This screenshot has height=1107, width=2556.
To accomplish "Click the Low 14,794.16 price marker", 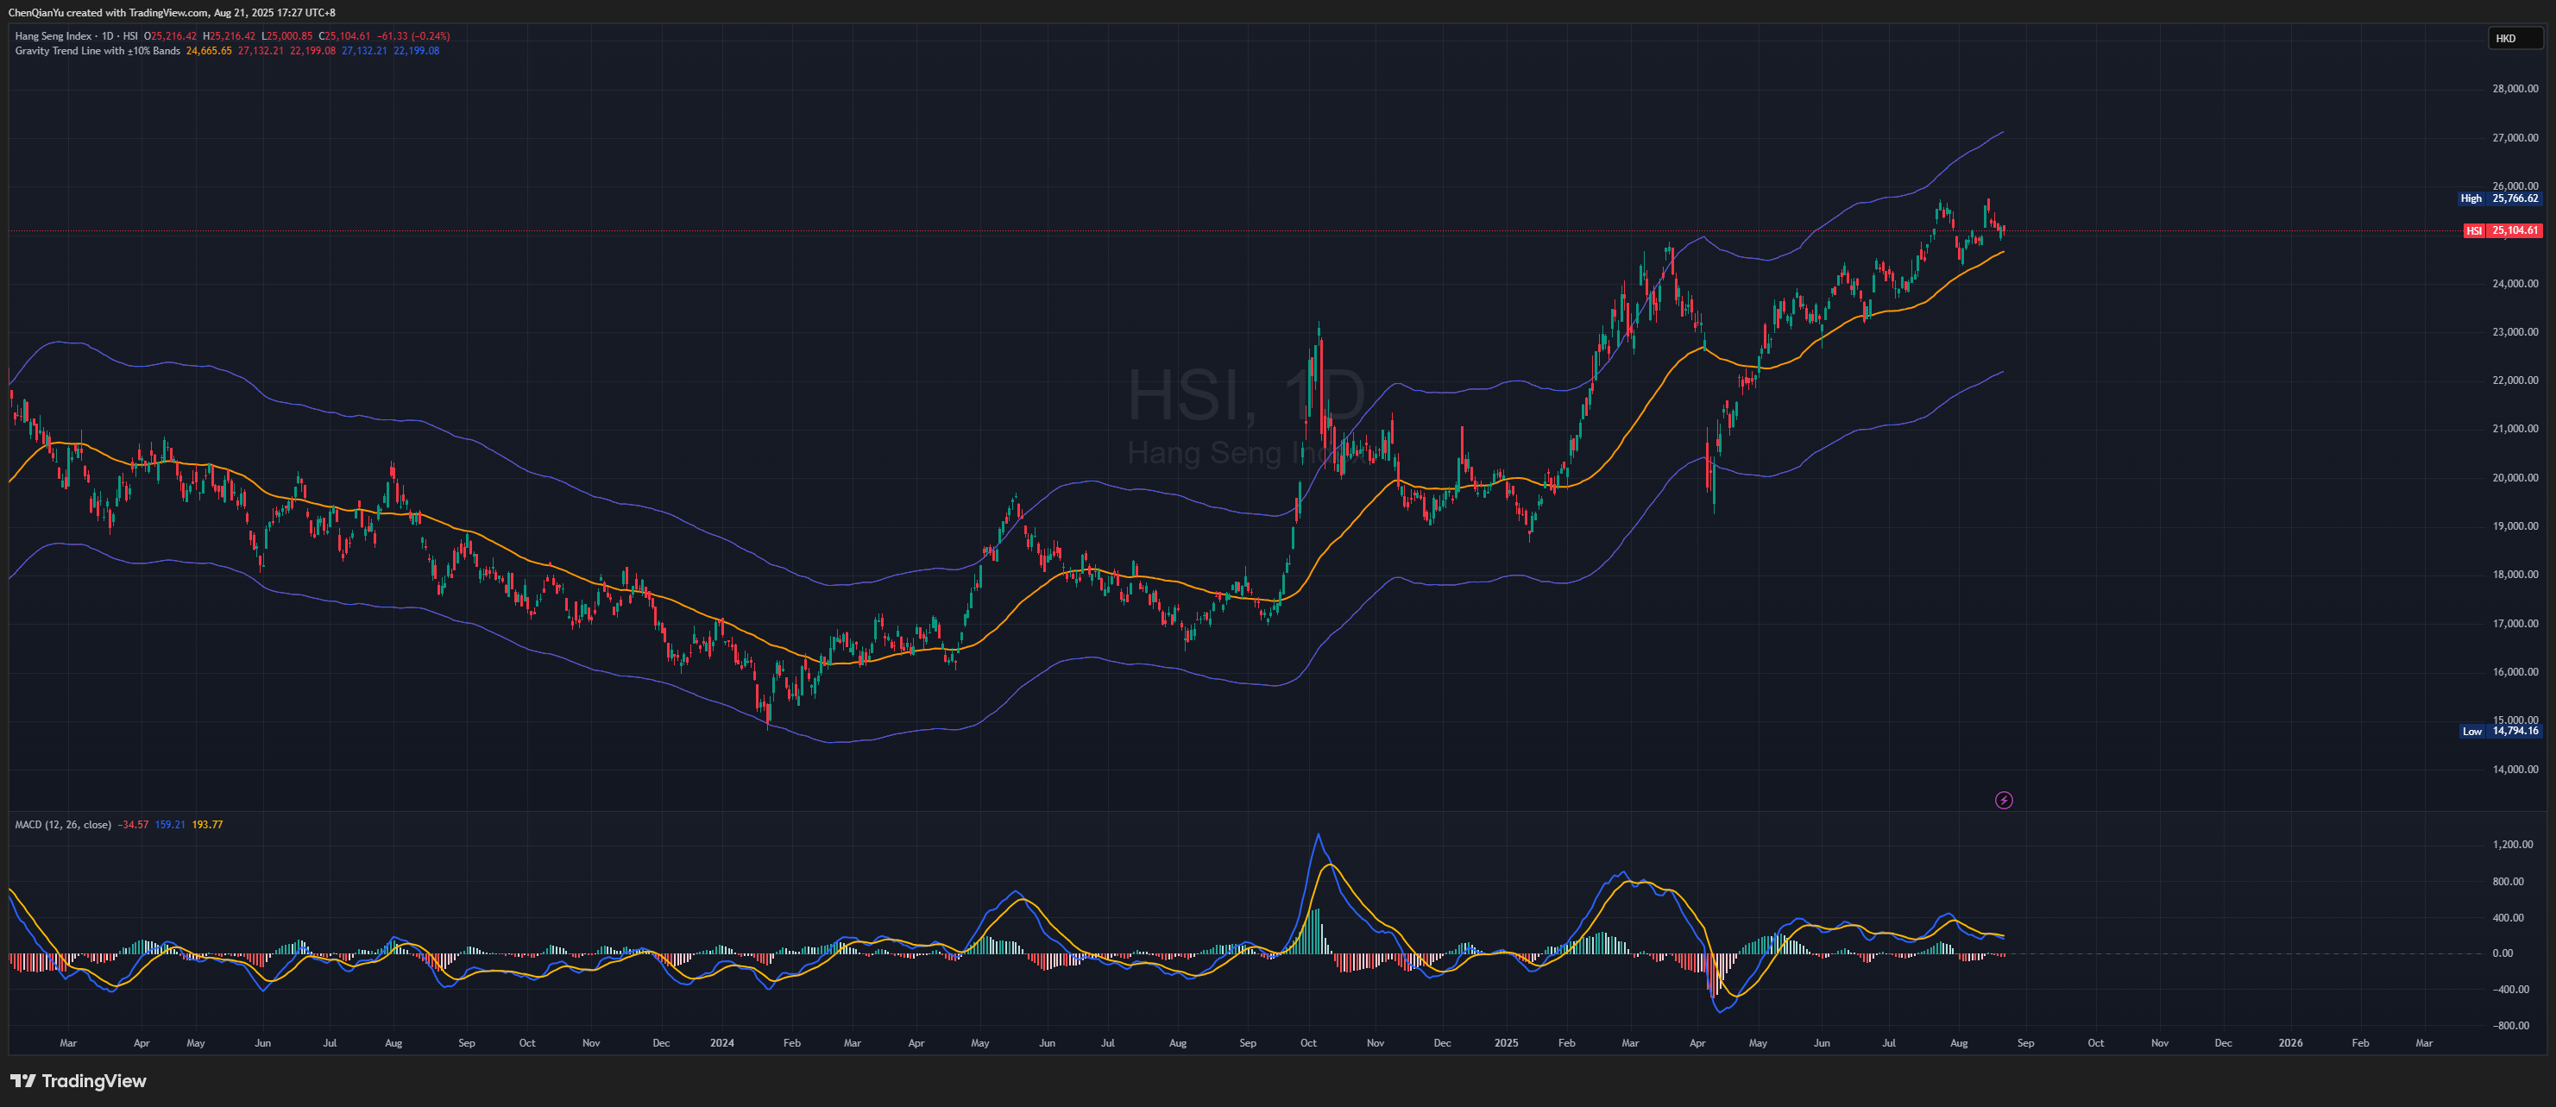I will 2501,731.
